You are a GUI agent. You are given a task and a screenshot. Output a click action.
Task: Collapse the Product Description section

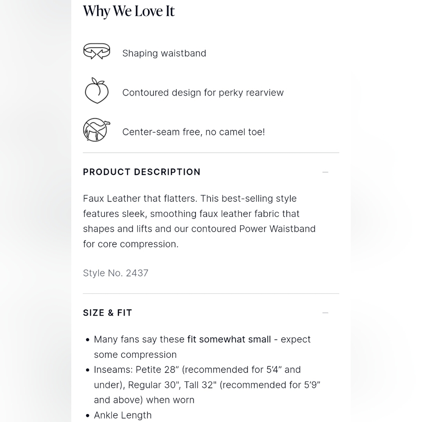point(325,172)
